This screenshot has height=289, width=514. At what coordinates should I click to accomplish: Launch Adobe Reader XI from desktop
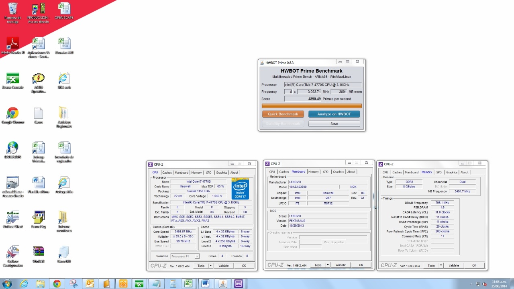point(13,46)
